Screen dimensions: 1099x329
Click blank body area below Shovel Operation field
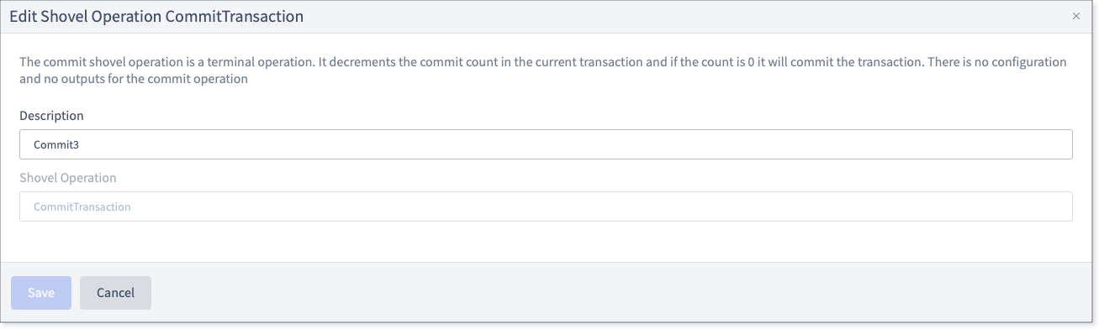[x=546, y=242]
